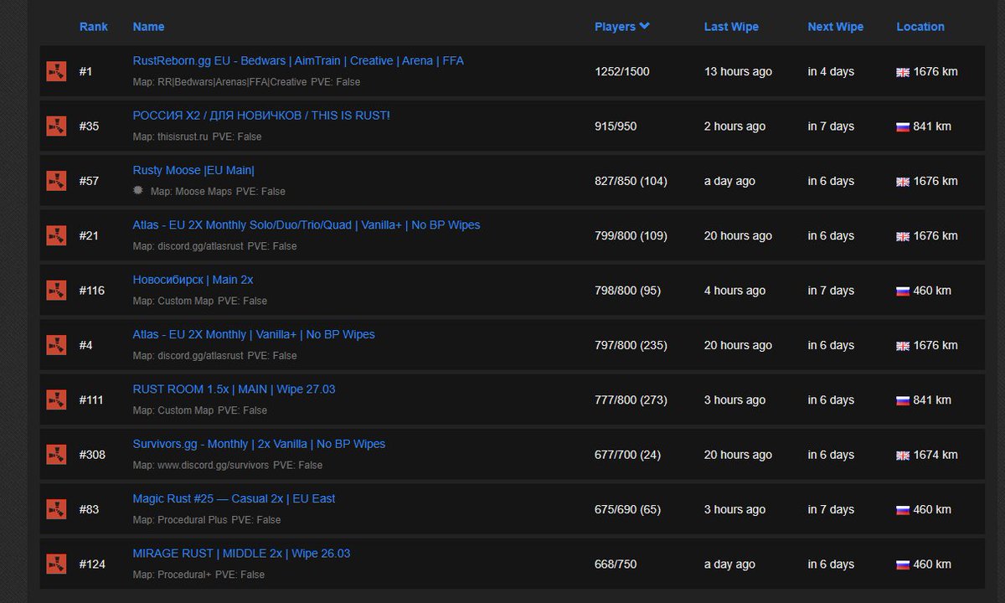Click the 915/950 players value
Screen dimensions: 1005x603
616,126
